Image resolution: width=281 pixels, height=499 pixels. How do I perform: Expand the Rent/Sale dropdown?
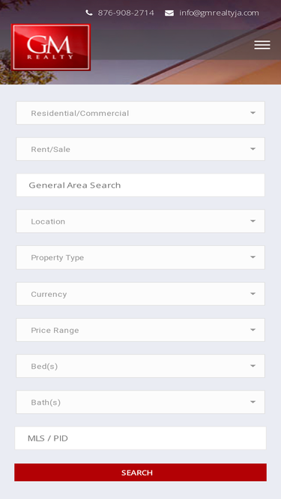pyautogui.click(x=141, y=149)
